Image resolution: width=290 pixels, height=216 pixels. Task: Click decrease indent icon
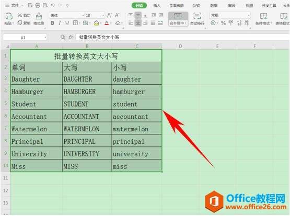pyautogui.click(x=154, y=15)
